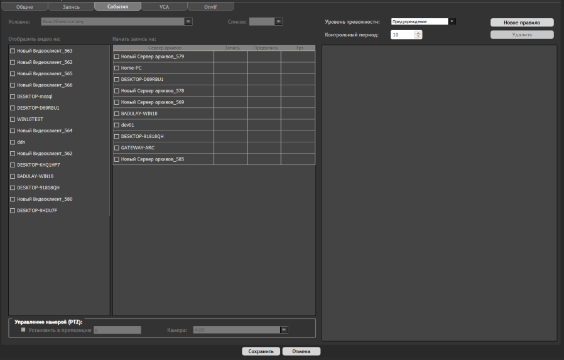
Task: Click the Контрольный период input field
Action: click(401, 35)
